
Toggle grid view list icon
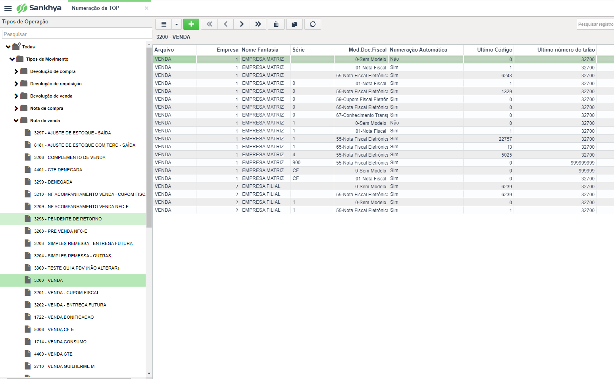(x=164, y=24)
